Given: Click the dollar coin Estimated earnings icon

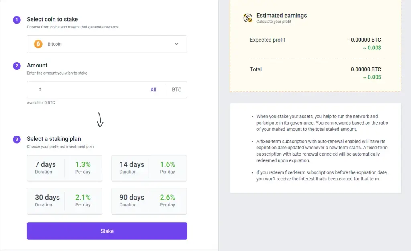Looking at the screenshot, I should pos(248,18).
